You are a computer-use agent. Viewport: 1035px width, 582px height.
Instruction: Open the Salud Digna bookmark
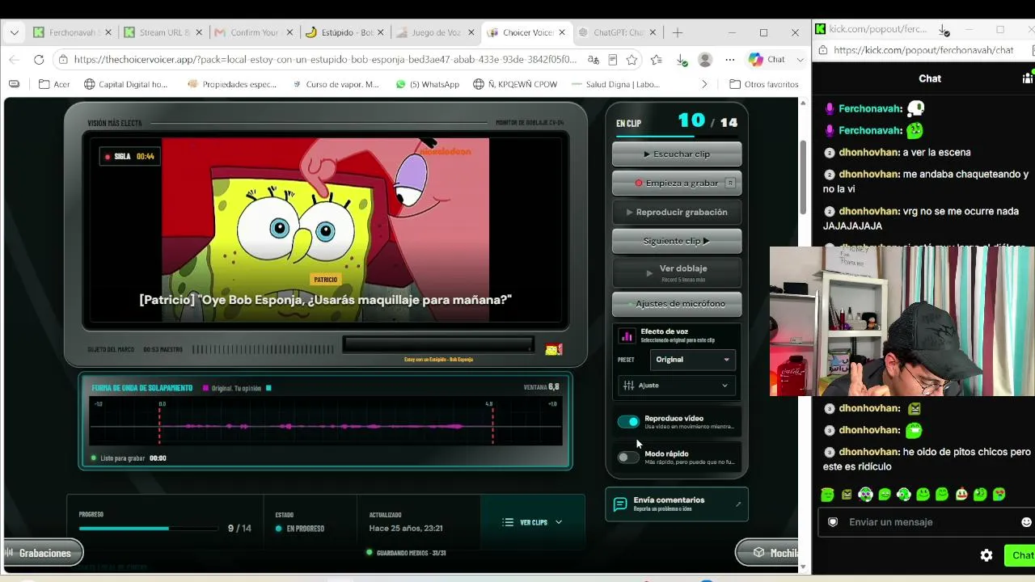tap(615, 84)
